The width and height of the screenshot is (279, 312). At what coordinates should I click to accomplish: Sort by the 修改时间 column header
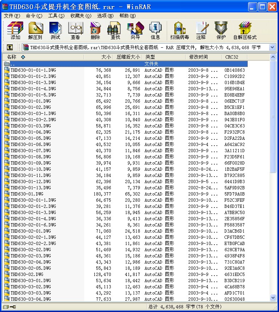click(x=204, y=57)
